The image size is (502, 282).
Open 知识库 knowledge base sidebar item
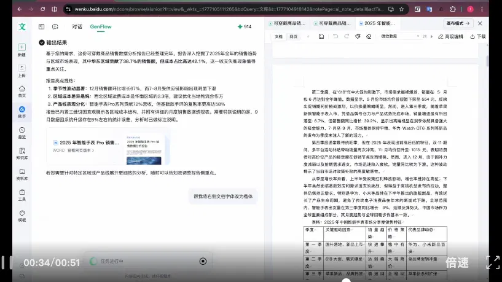pyautogui.click(x=22, y=154)
